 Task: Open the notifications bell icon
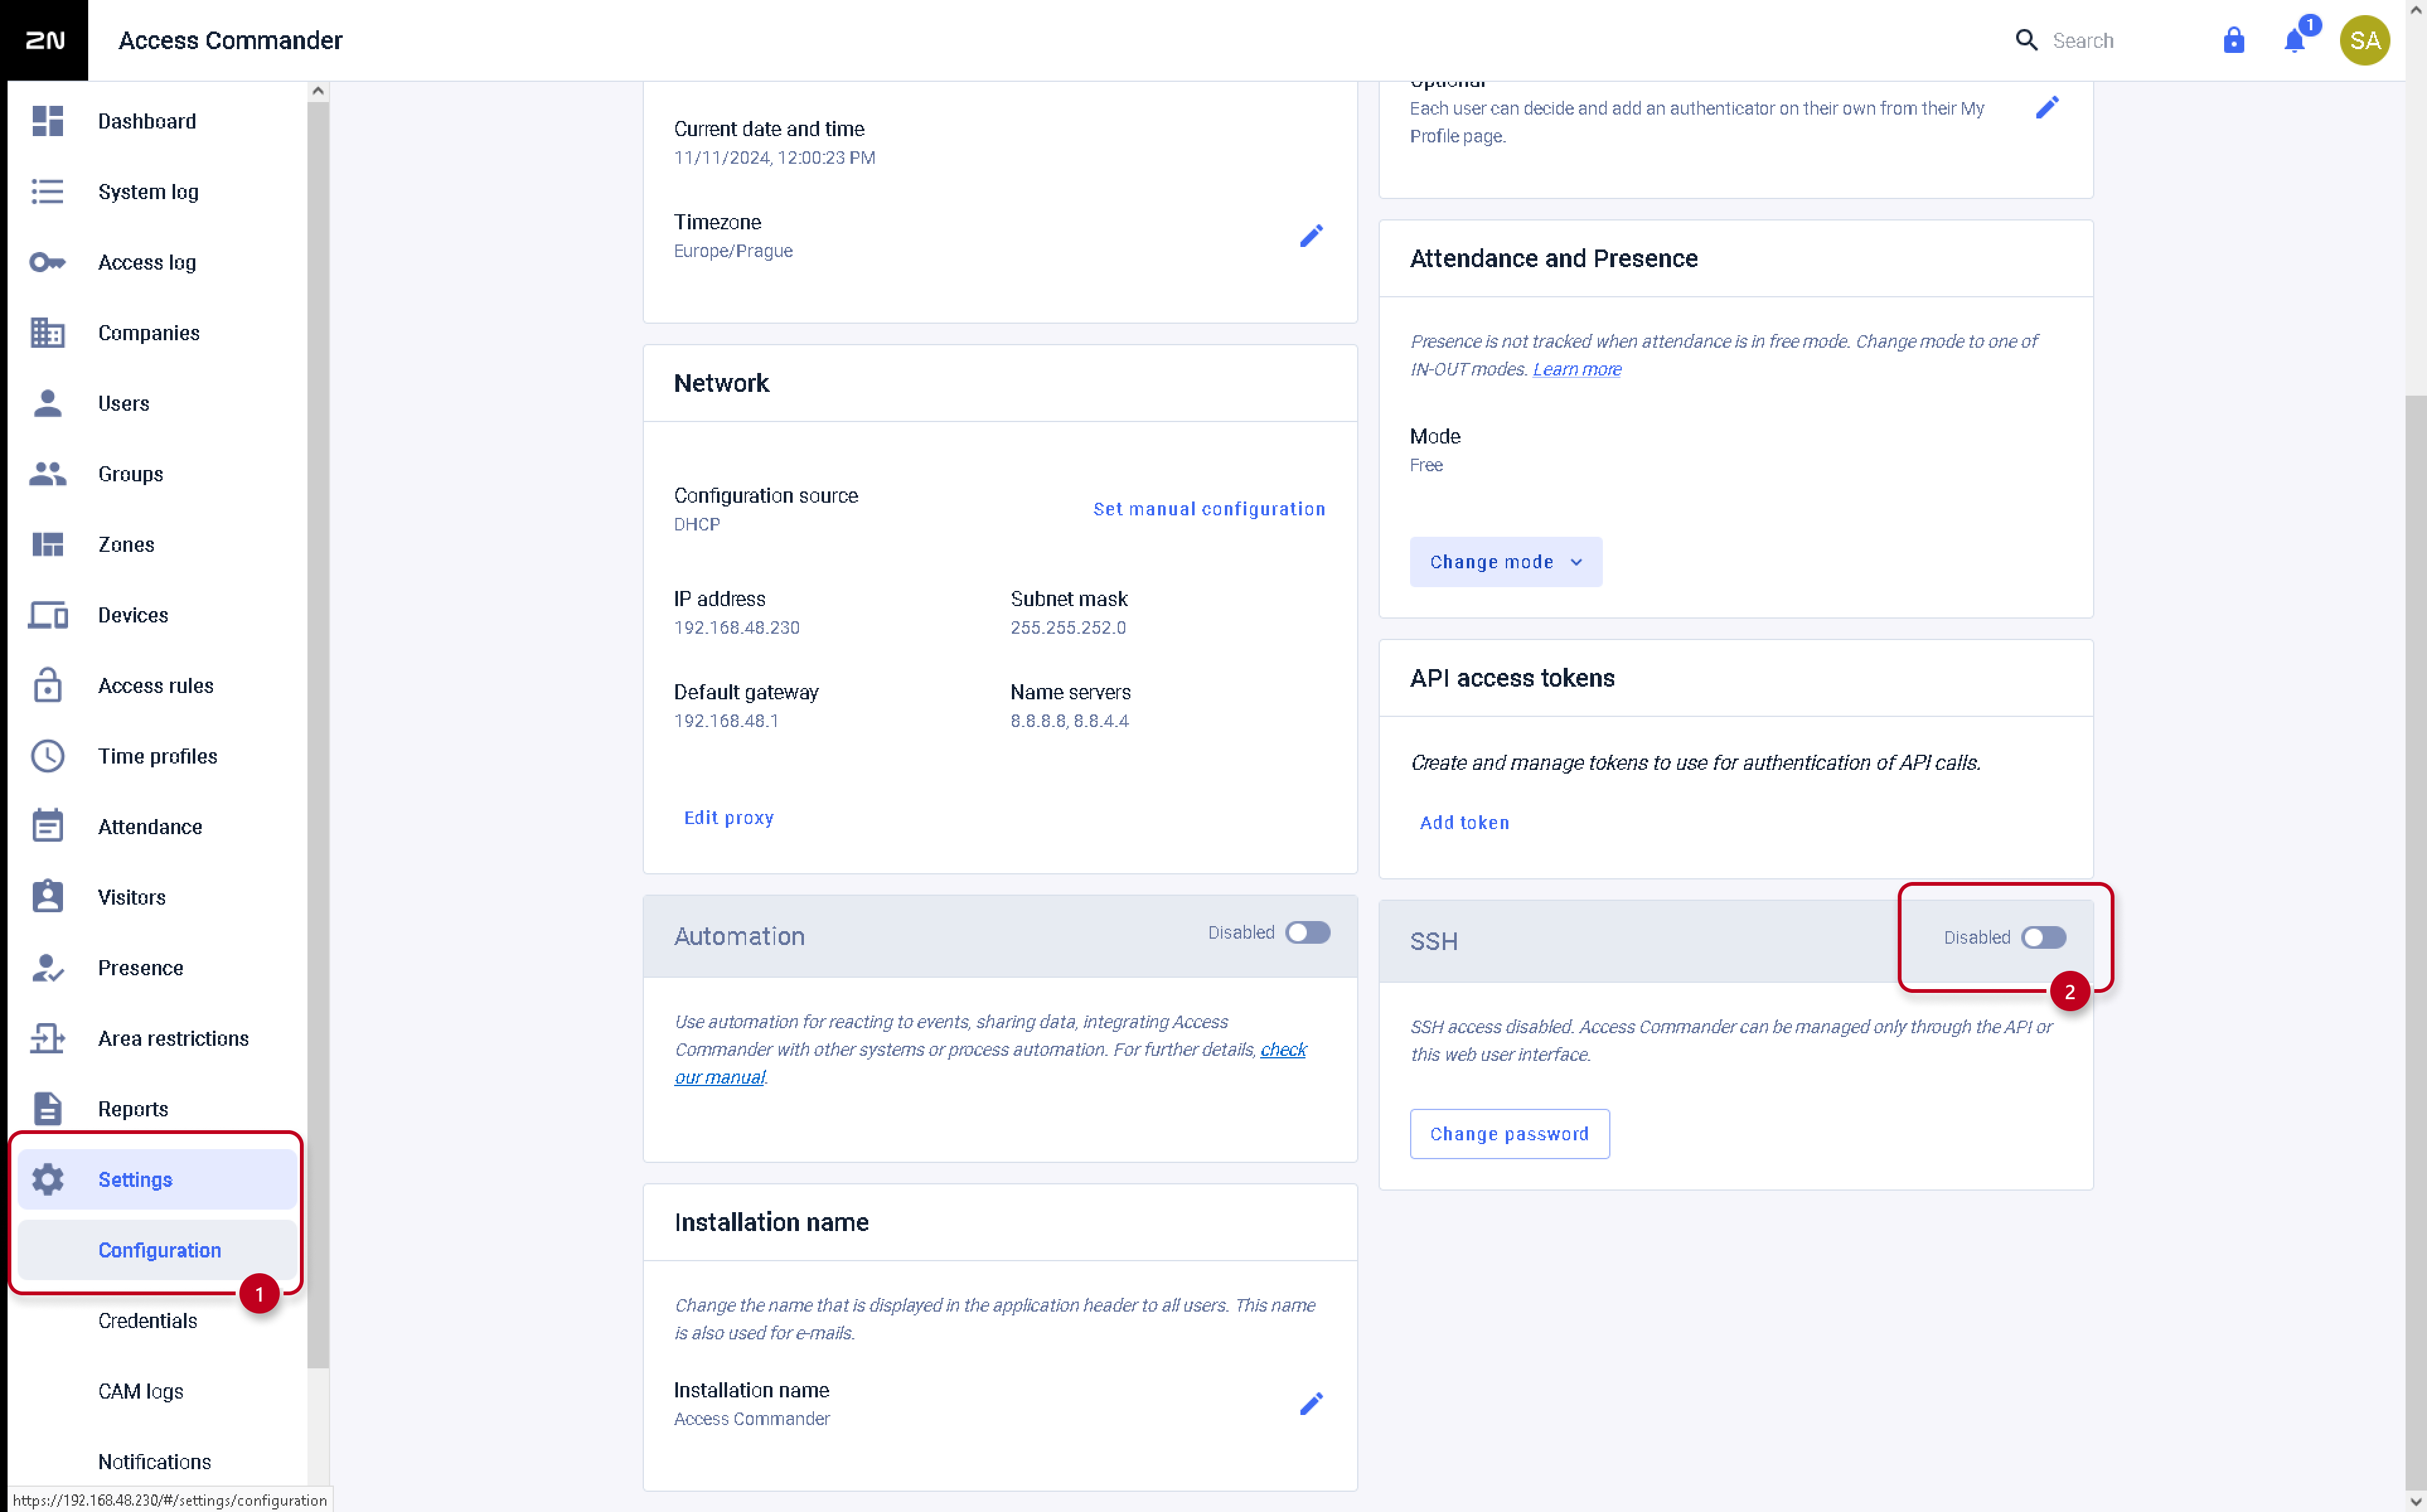(x=2295, y=40)
